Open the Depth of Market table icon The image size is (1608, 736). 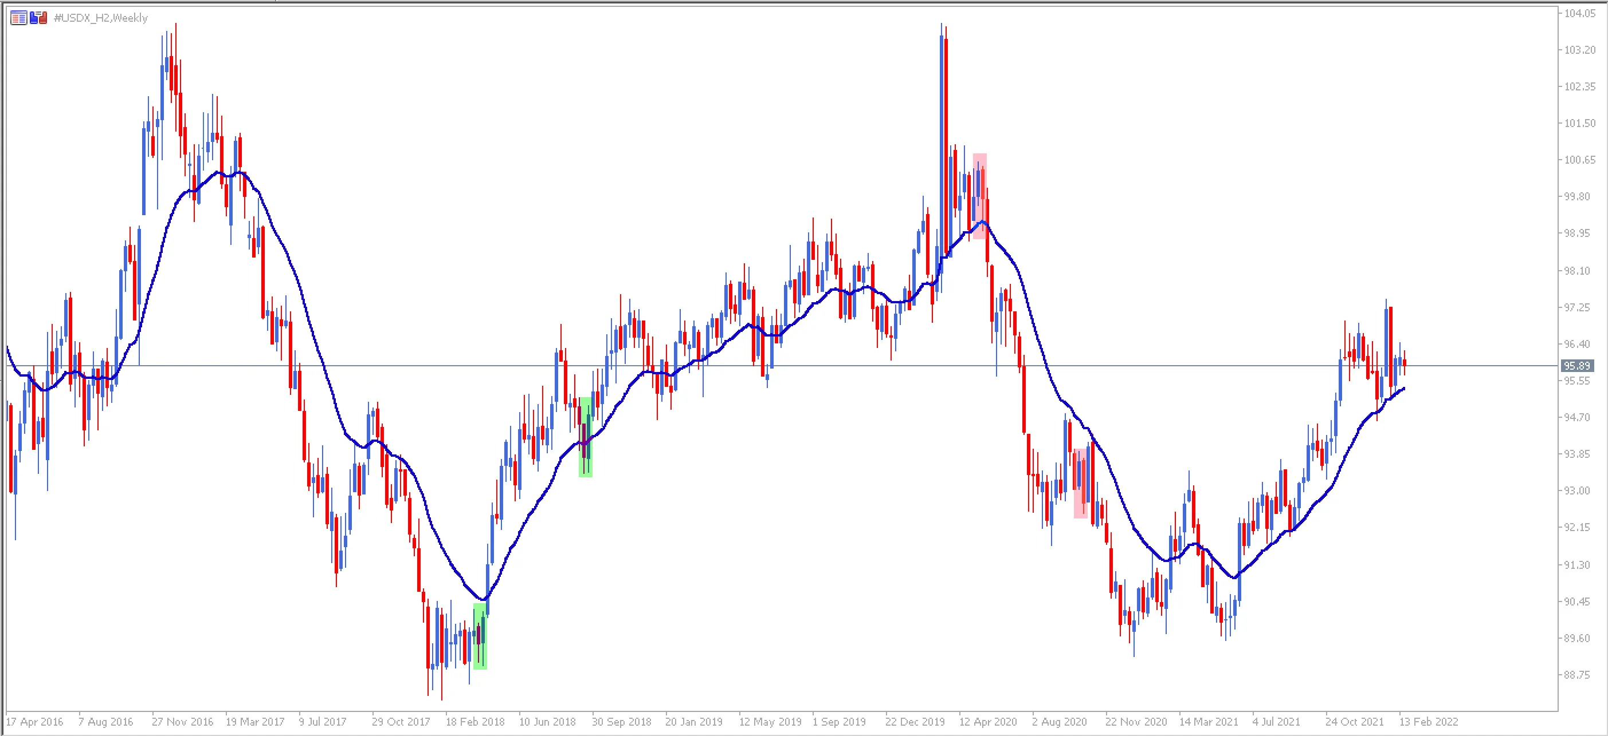click(18, 18)
